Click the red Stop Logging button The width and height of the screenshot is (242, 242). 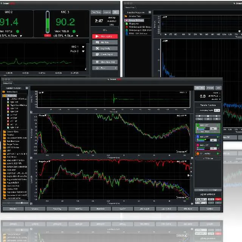pyautogui.click(x=105, y=36)
